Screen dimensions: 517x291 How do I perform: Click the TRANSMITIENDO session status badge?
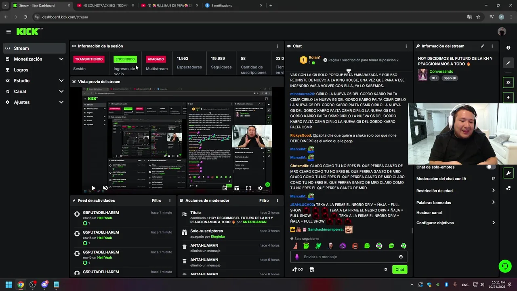point(89,59)
